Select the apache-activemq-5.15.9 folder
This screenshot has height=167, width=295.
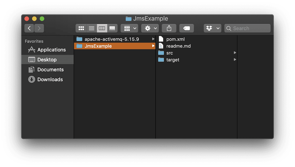pos(115,39)
